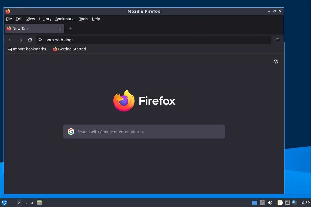Switch to workspace 2
The image size is (311, 207).
[x=19, y=203]
